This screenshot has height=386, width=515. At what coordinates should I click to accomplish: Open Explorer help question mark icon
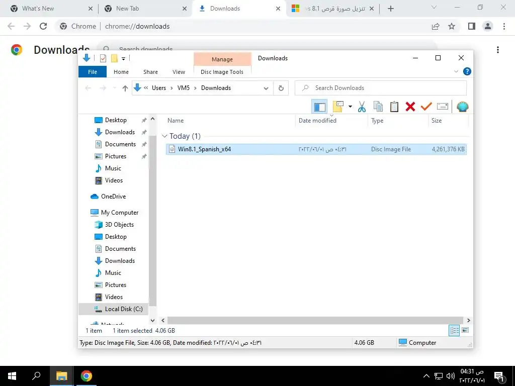click(x=467, y=71)
